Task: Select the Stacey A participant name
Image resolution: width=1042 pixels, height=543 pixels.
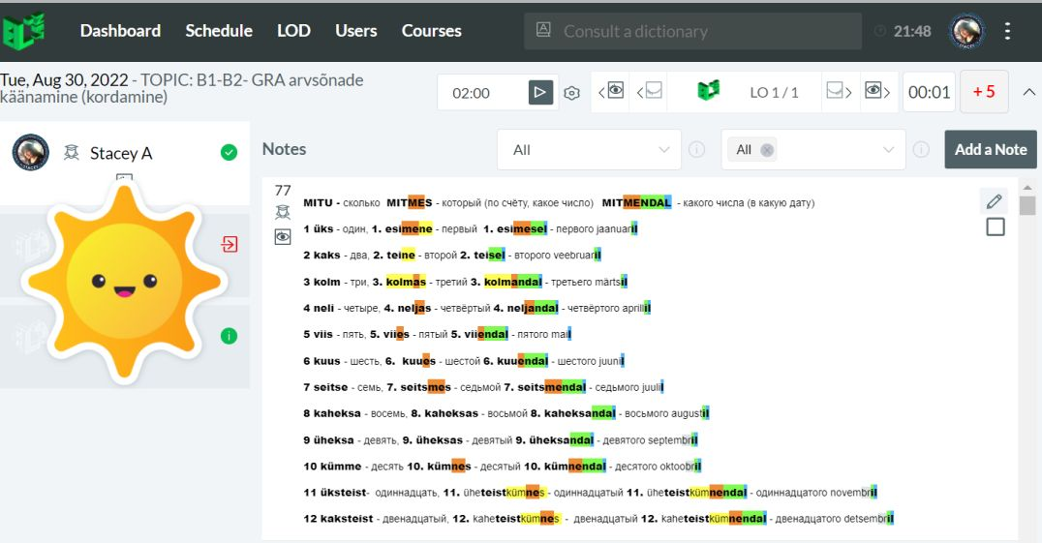Action: (x=121, y=153)
